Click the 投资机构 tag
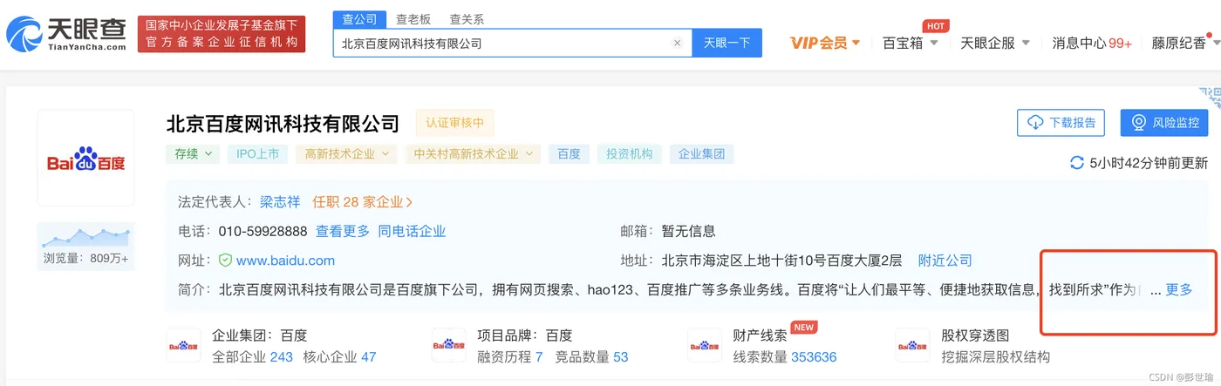Screen dimensions: 1221x386 [630, 154]
